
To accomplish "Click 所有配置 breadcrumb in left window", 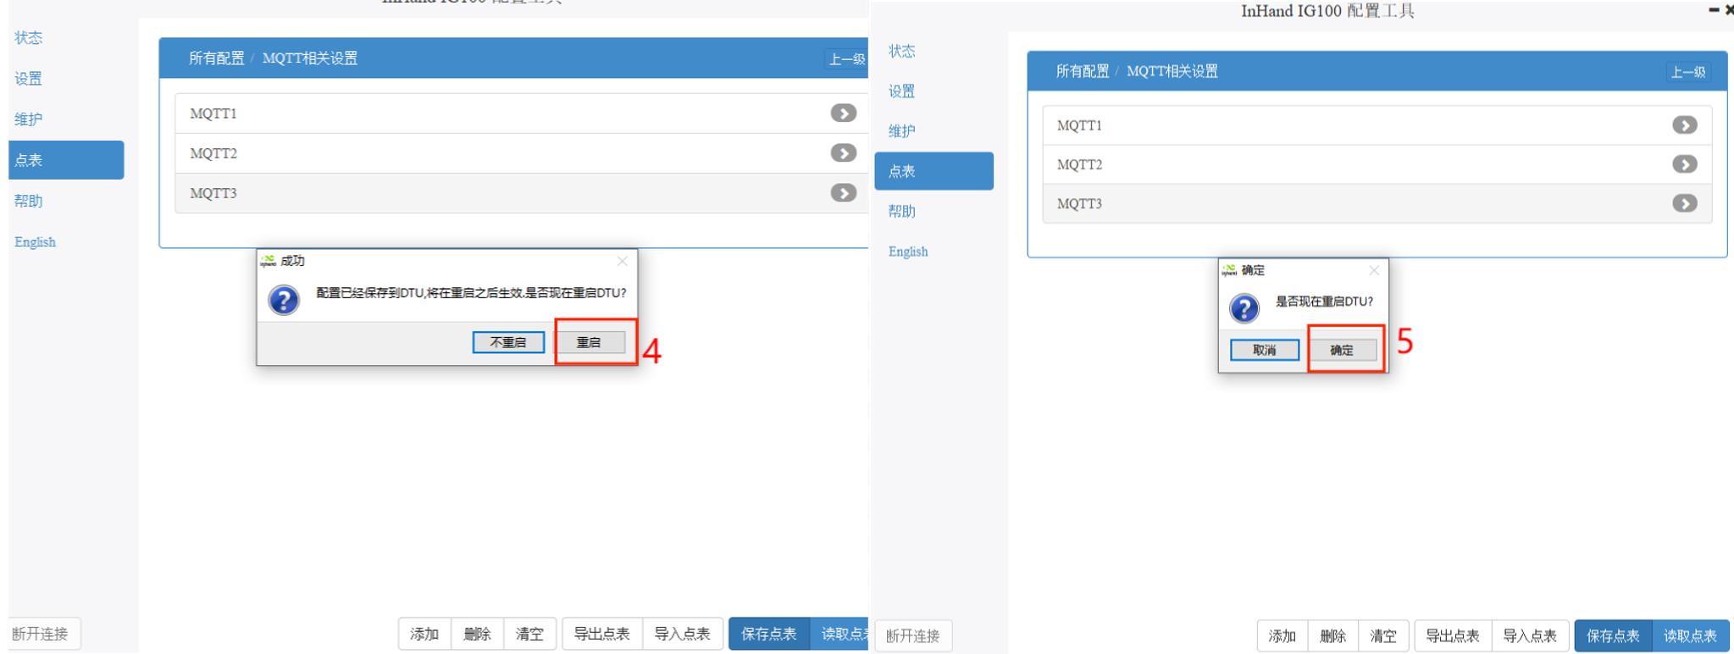I will click(x=216, y=58).
